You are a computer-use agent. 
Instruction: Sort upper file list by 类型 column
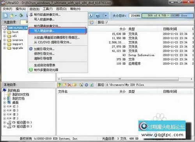pyautogui.click(x=131, y=29)
